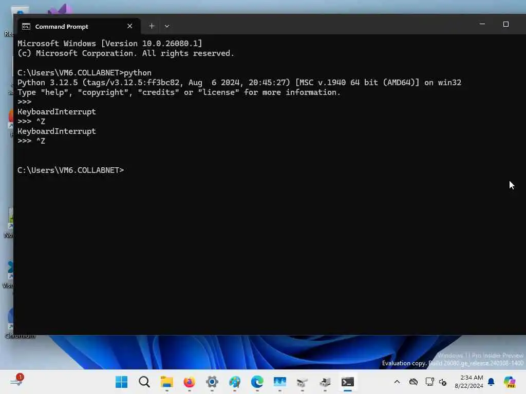Image resolution: width=526 pixels, height=394 pixels.
Task: Show hidden system tray icons
Action: click(397, 382)
